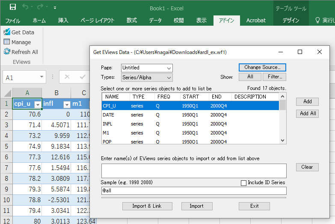Click the series names input field
Screen dimensions: 335x224
pyautogui.click(x=194, y=171)
